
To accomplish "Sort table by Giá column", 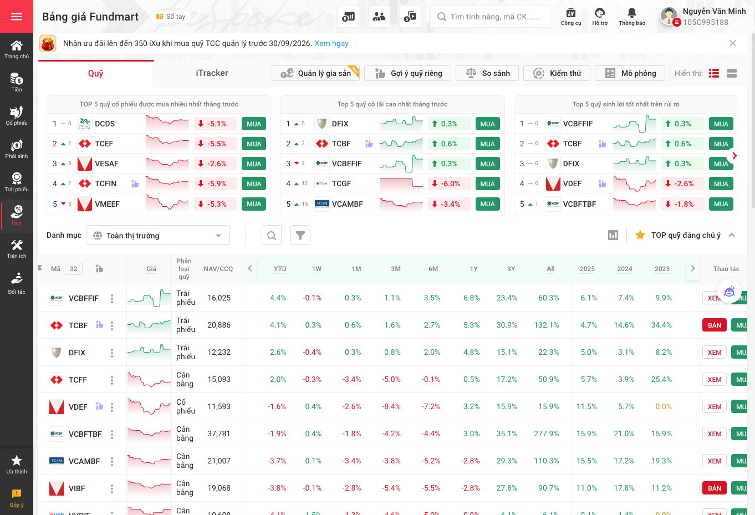I will 151,269.
